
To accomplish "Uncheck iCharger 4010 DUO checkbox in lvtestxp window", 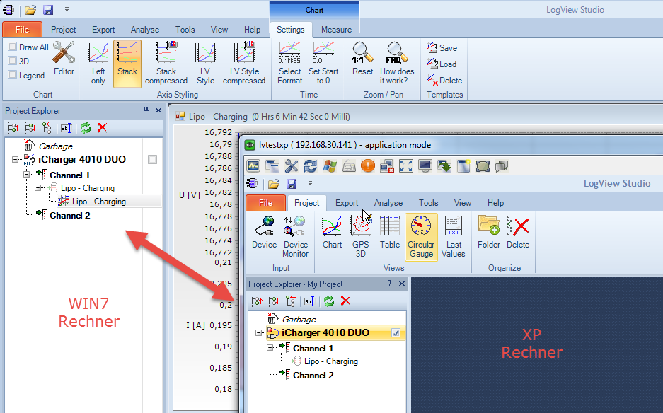I will click(x=396, y=332).
